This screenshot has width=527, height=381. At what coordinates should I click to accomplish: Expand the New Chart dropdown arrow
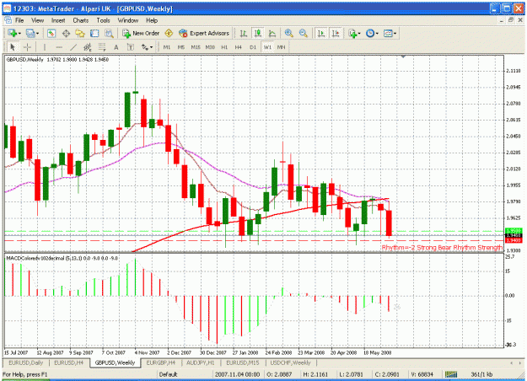pyautogui.click(x=19, y=33)
